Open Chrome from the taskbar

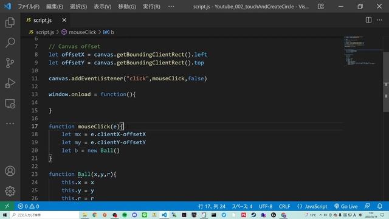tap(95, 215)
